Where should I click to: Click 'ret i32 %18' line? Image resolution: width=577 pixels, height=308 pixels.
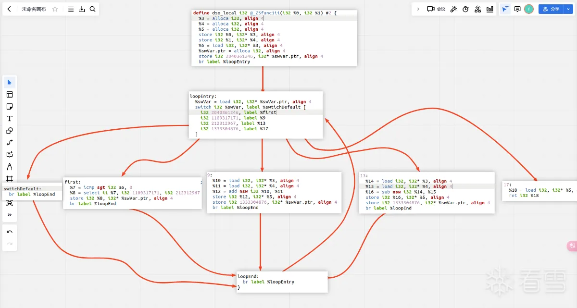(524, 196)
